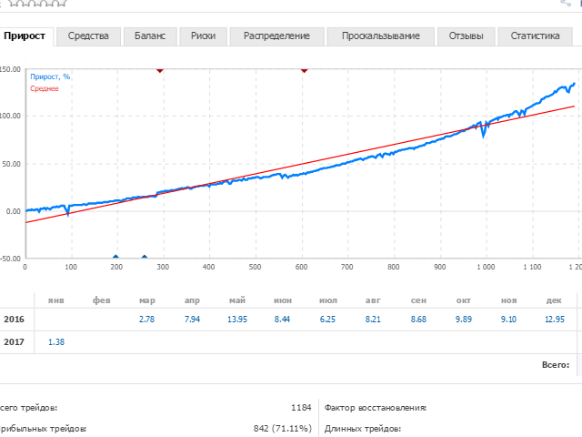Click the October 2016 value 9.89
Screen dimensions: 582x437
click(464, 320)
